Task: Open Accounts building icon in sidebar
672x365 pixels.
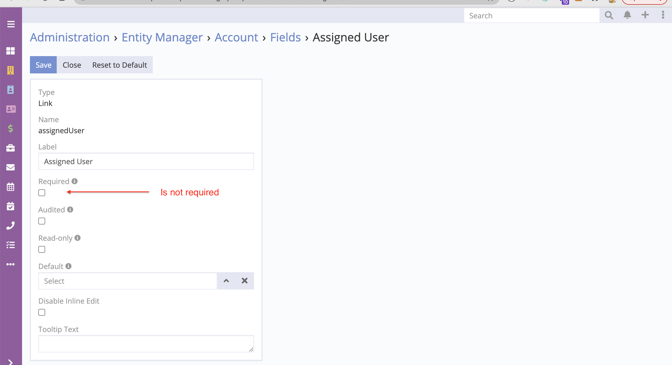Action: pyautogui.click(x=10, y=70)
